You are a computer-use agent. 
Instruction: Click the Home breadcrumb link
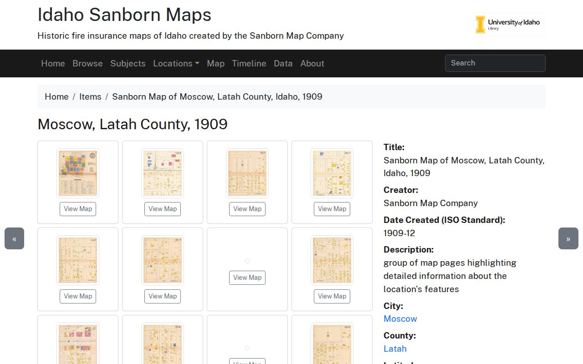(56, 96)
